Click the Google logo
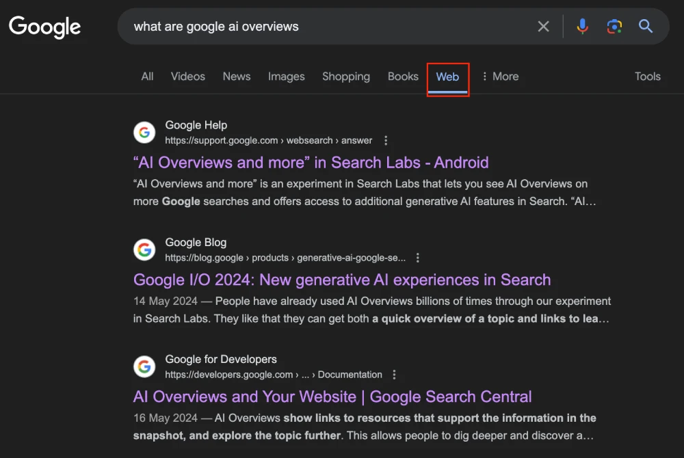The image size is (684, 458). pos(45,27)
